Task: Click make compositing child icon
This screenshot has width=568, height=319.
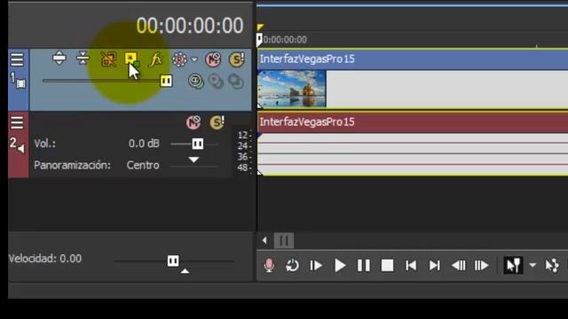Action: click(x=236, y=82)
